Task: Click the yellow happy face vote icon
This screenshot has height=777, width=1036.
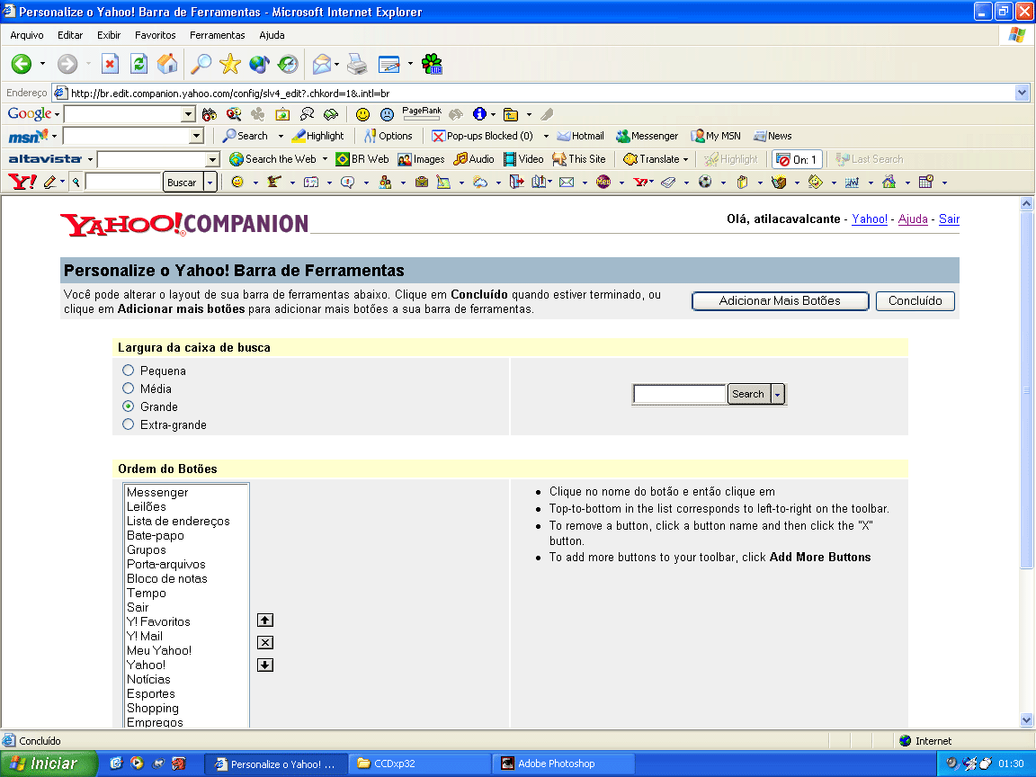Action: tap(362, 114)
